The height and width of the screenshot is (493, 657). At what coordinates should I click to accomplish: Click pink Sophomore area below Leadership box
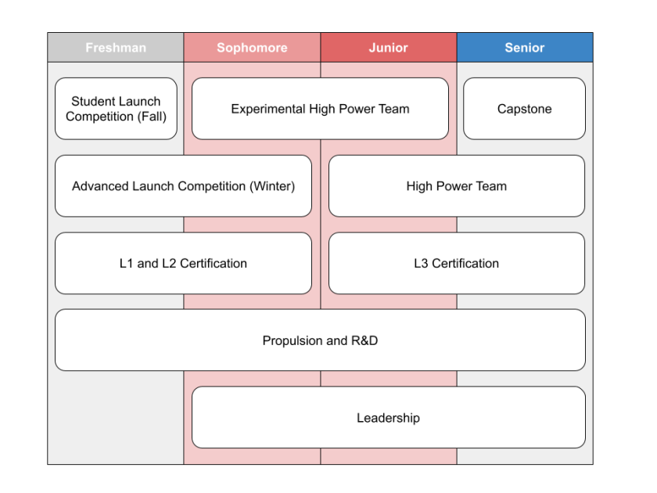(252, 456)
